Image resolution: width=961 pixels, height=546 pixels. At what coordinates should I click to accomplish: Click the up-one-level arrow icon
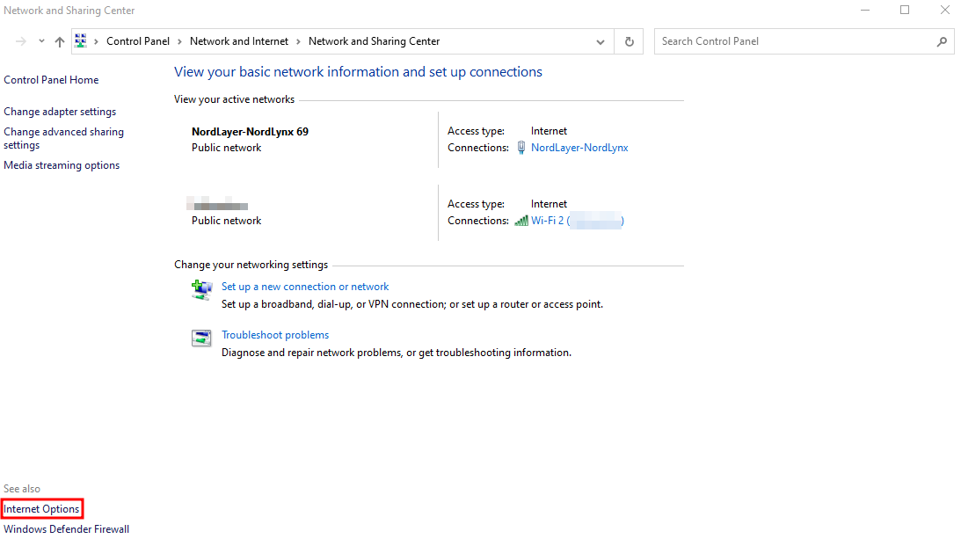coord(59,40)
